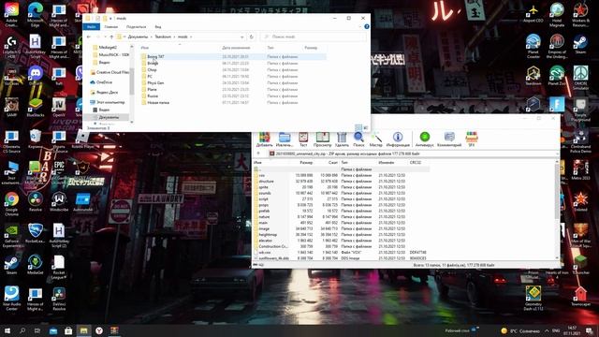Select Яндекс.Диск in navigation pane
Viewport: 599px width, 337px height.
point(107,92)
